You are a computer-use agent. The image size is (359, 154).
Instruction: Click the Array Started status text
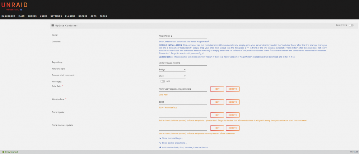click(11, 152)
